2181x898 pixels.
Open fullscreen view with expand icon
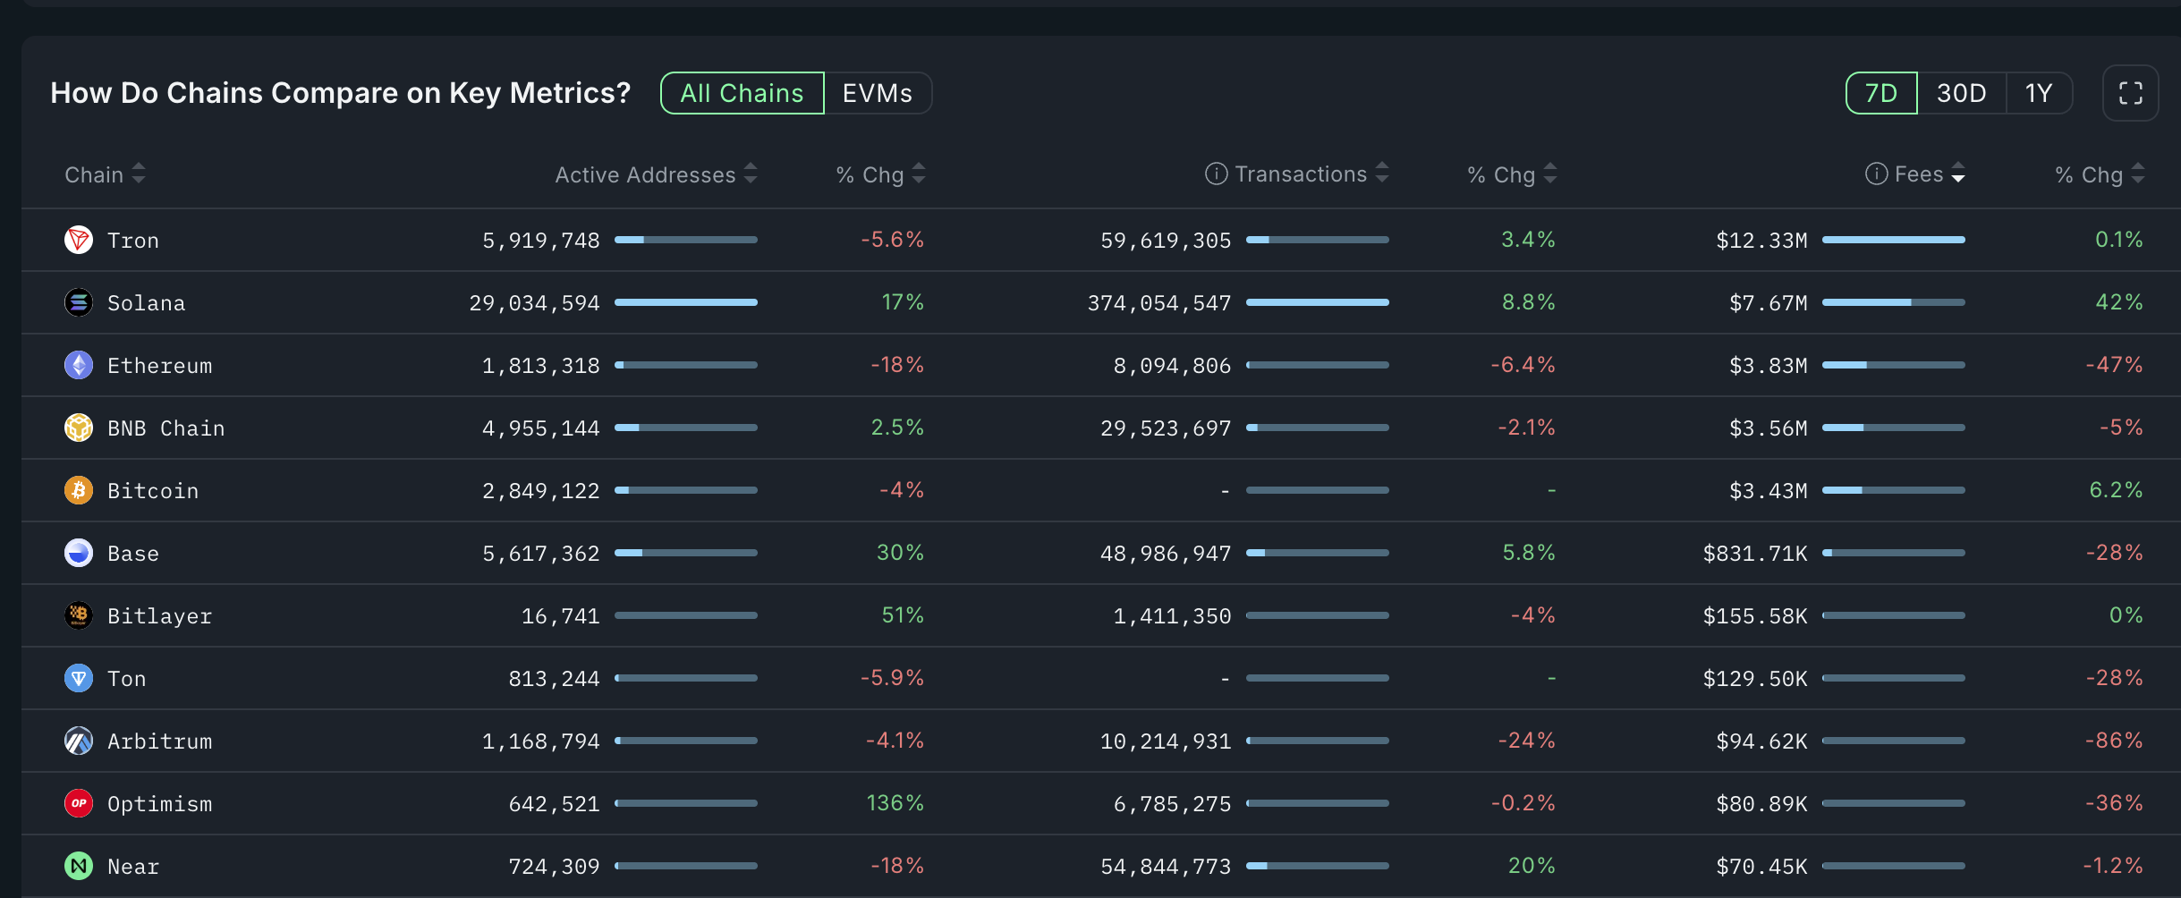click(x=2130, y=93)
